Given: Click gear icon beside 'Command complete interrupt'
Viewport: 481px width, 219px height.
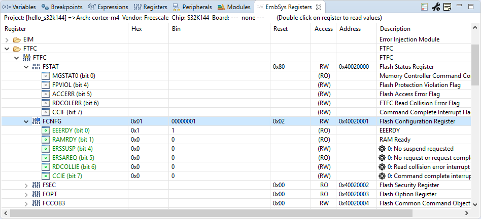Looking at the screenshot, I should point(382,176).
